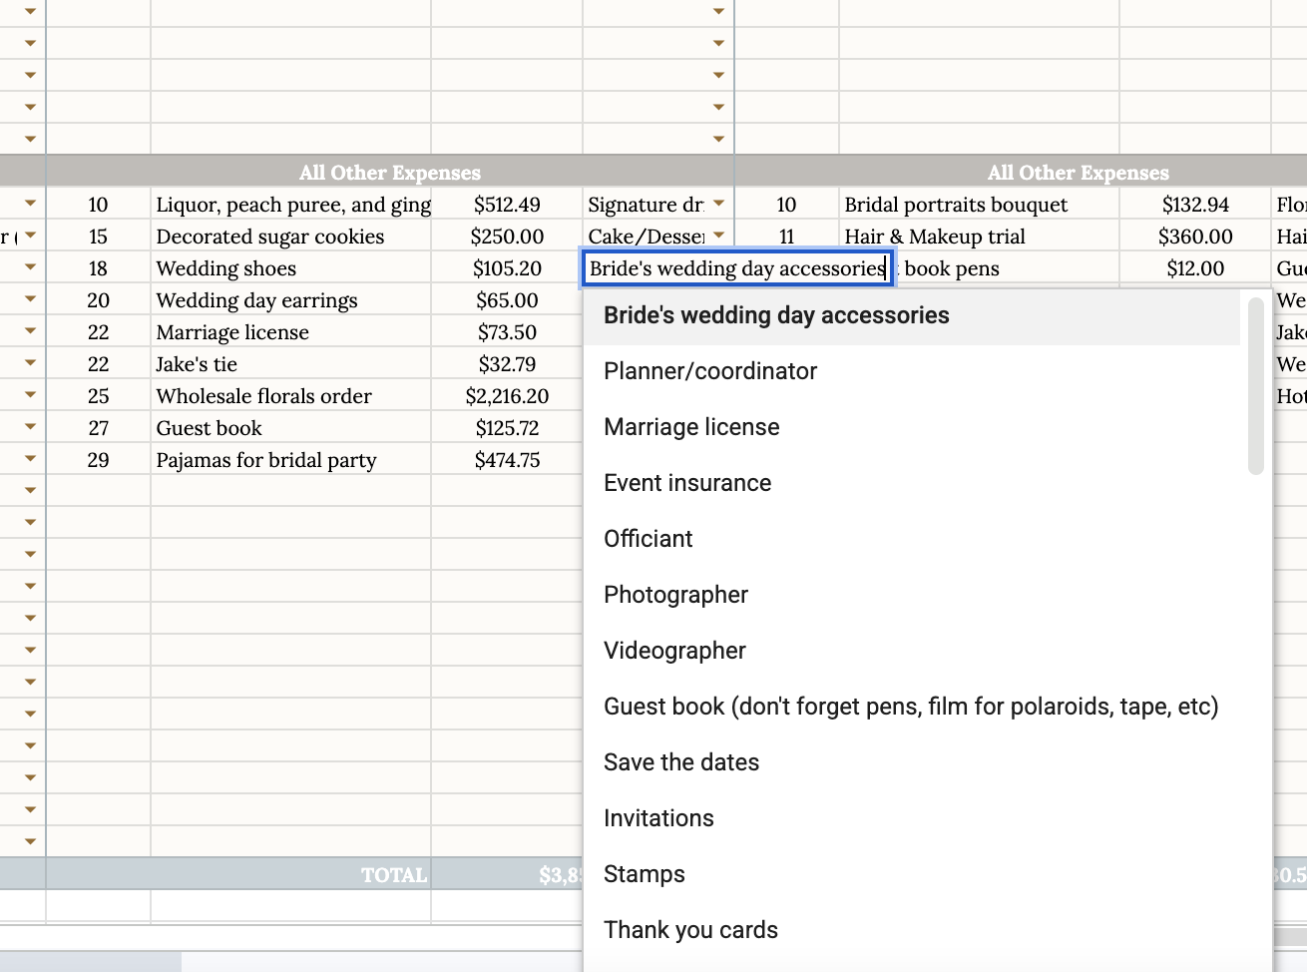Select "Save the dates" option
This screenshot has width=1307, height=972.
pos(911,762)
